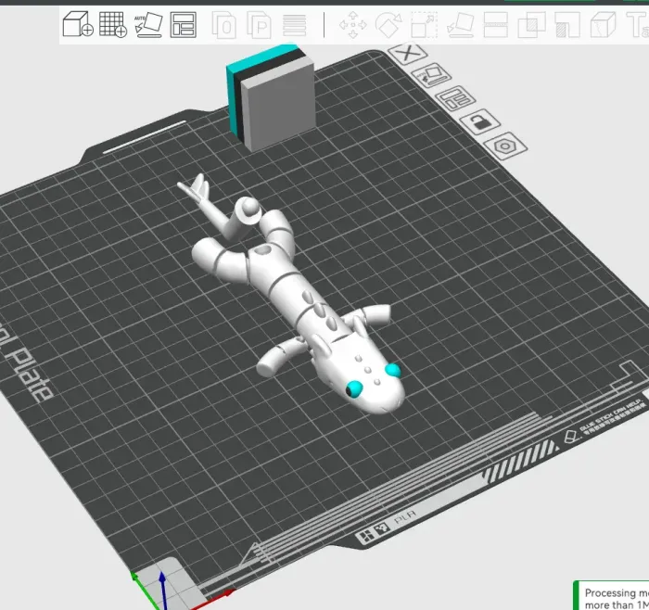The height and width of the screenshot is (610, 649).
Task: Remove plate using the X icon
Action: pos(408,54)
